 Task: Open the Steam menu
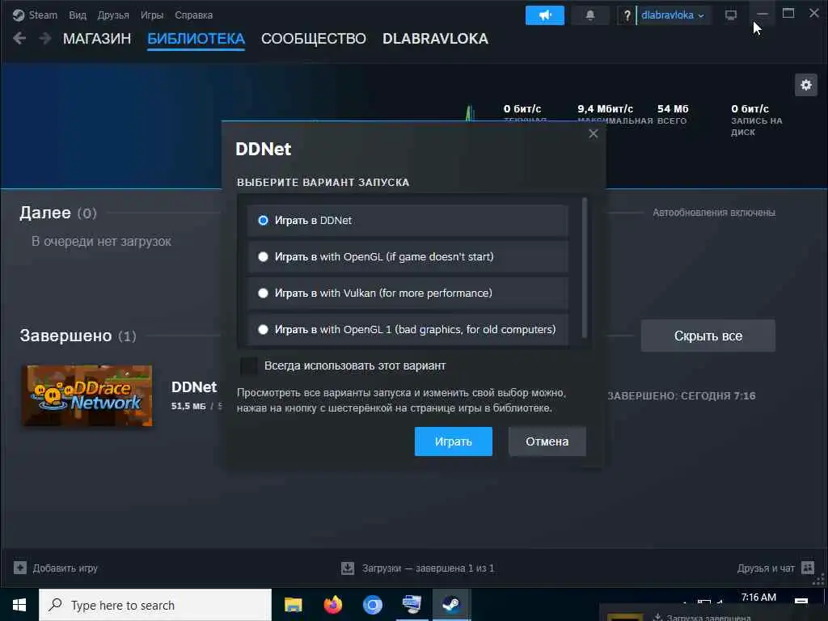point(43,15)
